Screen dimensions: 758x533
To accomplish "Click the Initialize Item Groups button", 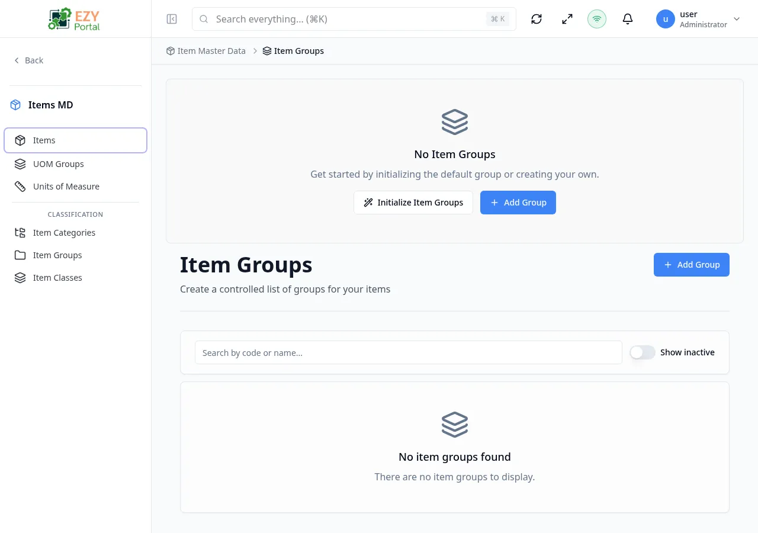I will pyautogui.click(x=413, y=203).
